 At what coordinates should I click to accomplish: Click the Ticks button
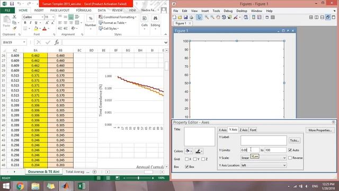pyautogui.click(x=295, y=141)
